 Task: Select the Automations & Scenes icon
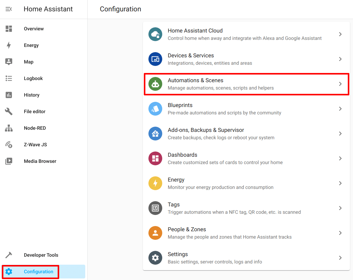pos(155,84)
